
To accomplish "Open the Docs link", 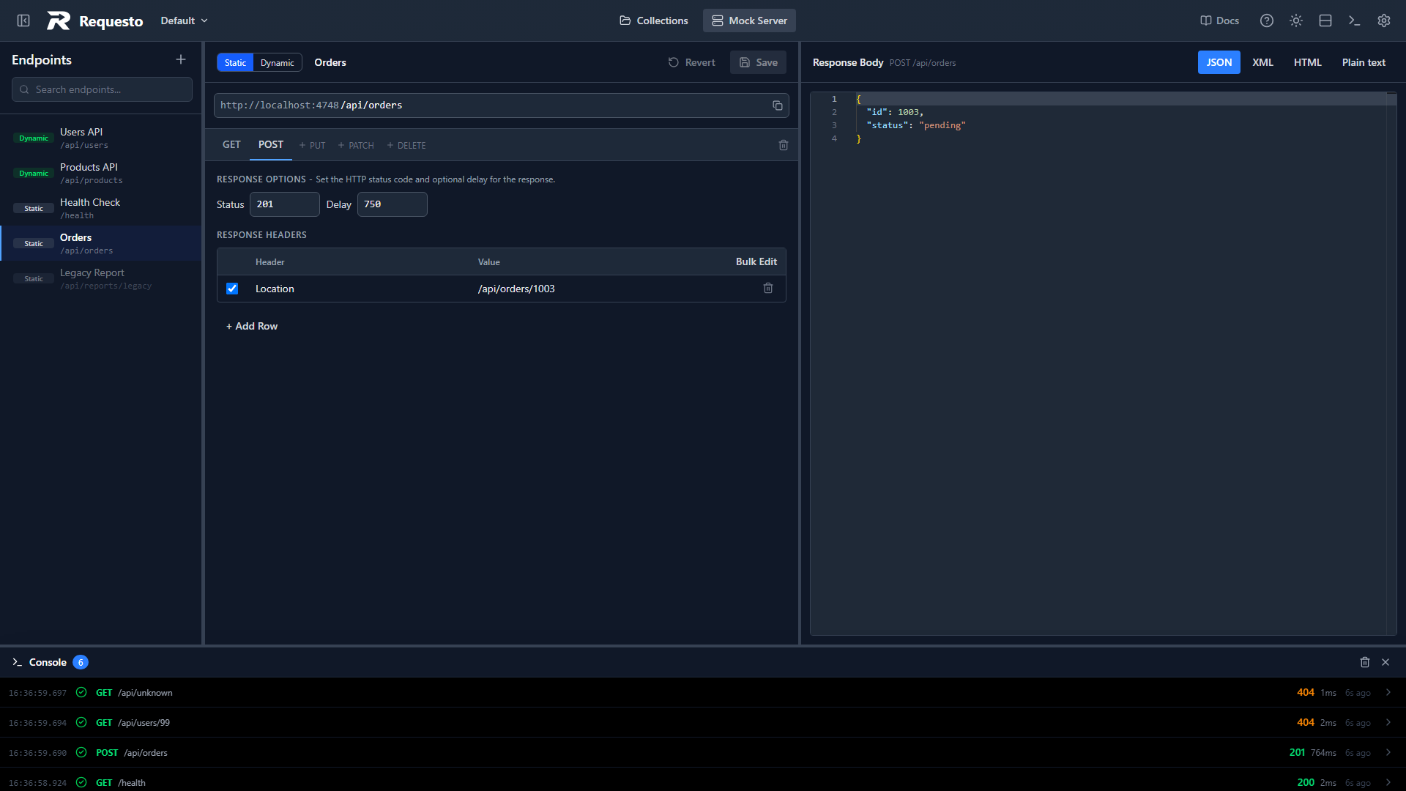I will tap(1219, 21).
